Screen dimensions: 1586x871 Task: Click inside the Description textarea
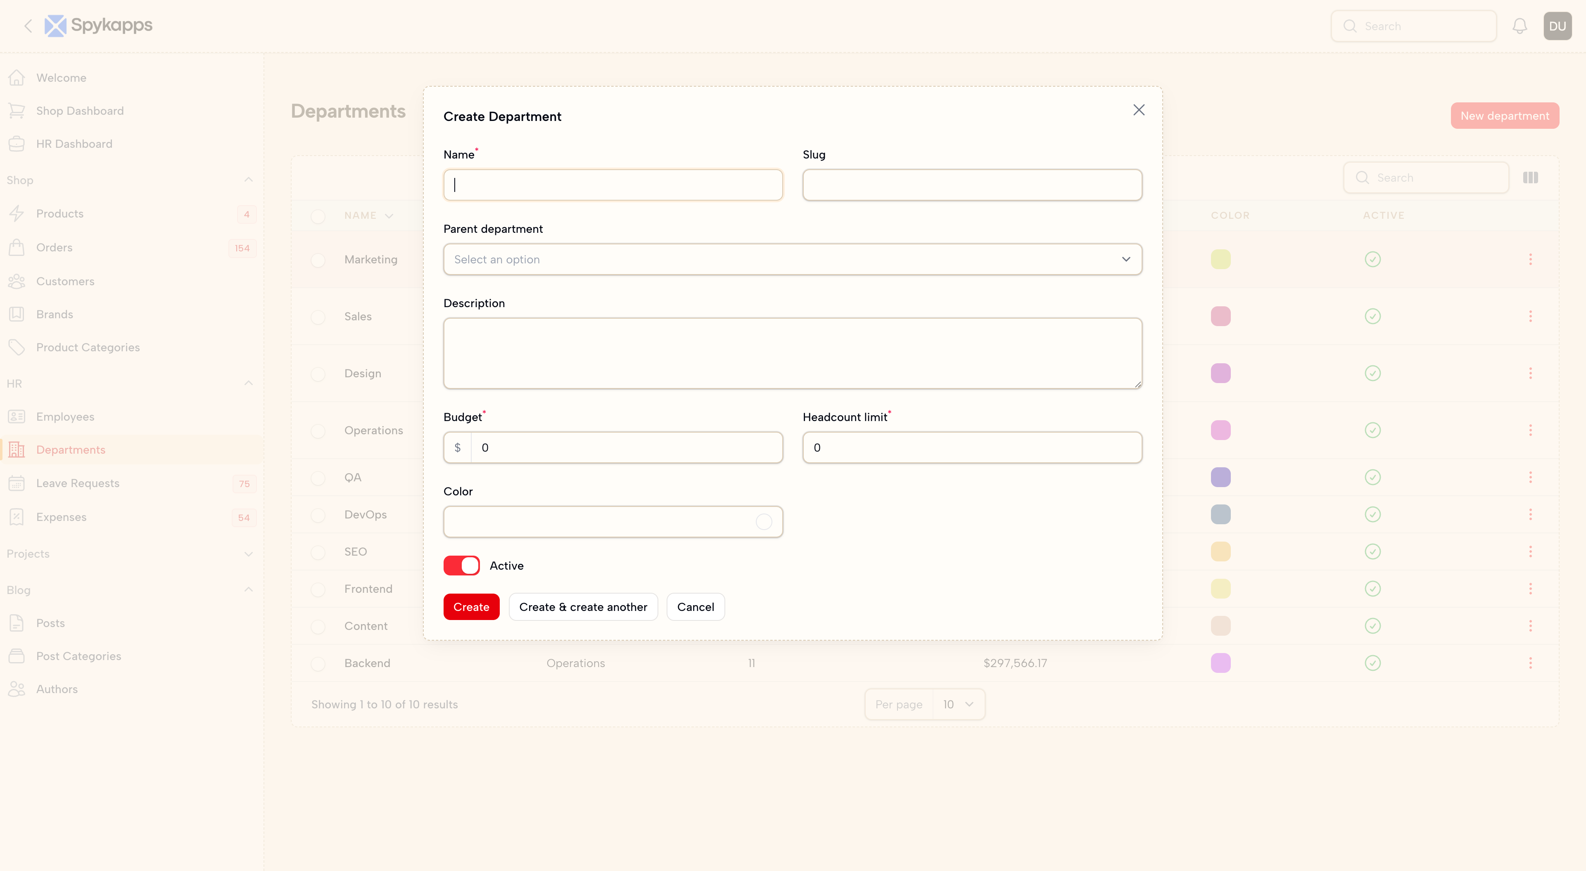point(793,353)
